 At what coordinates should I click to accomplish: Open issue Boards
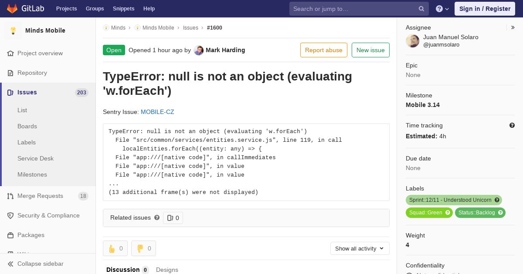click(x=27, y=126)
